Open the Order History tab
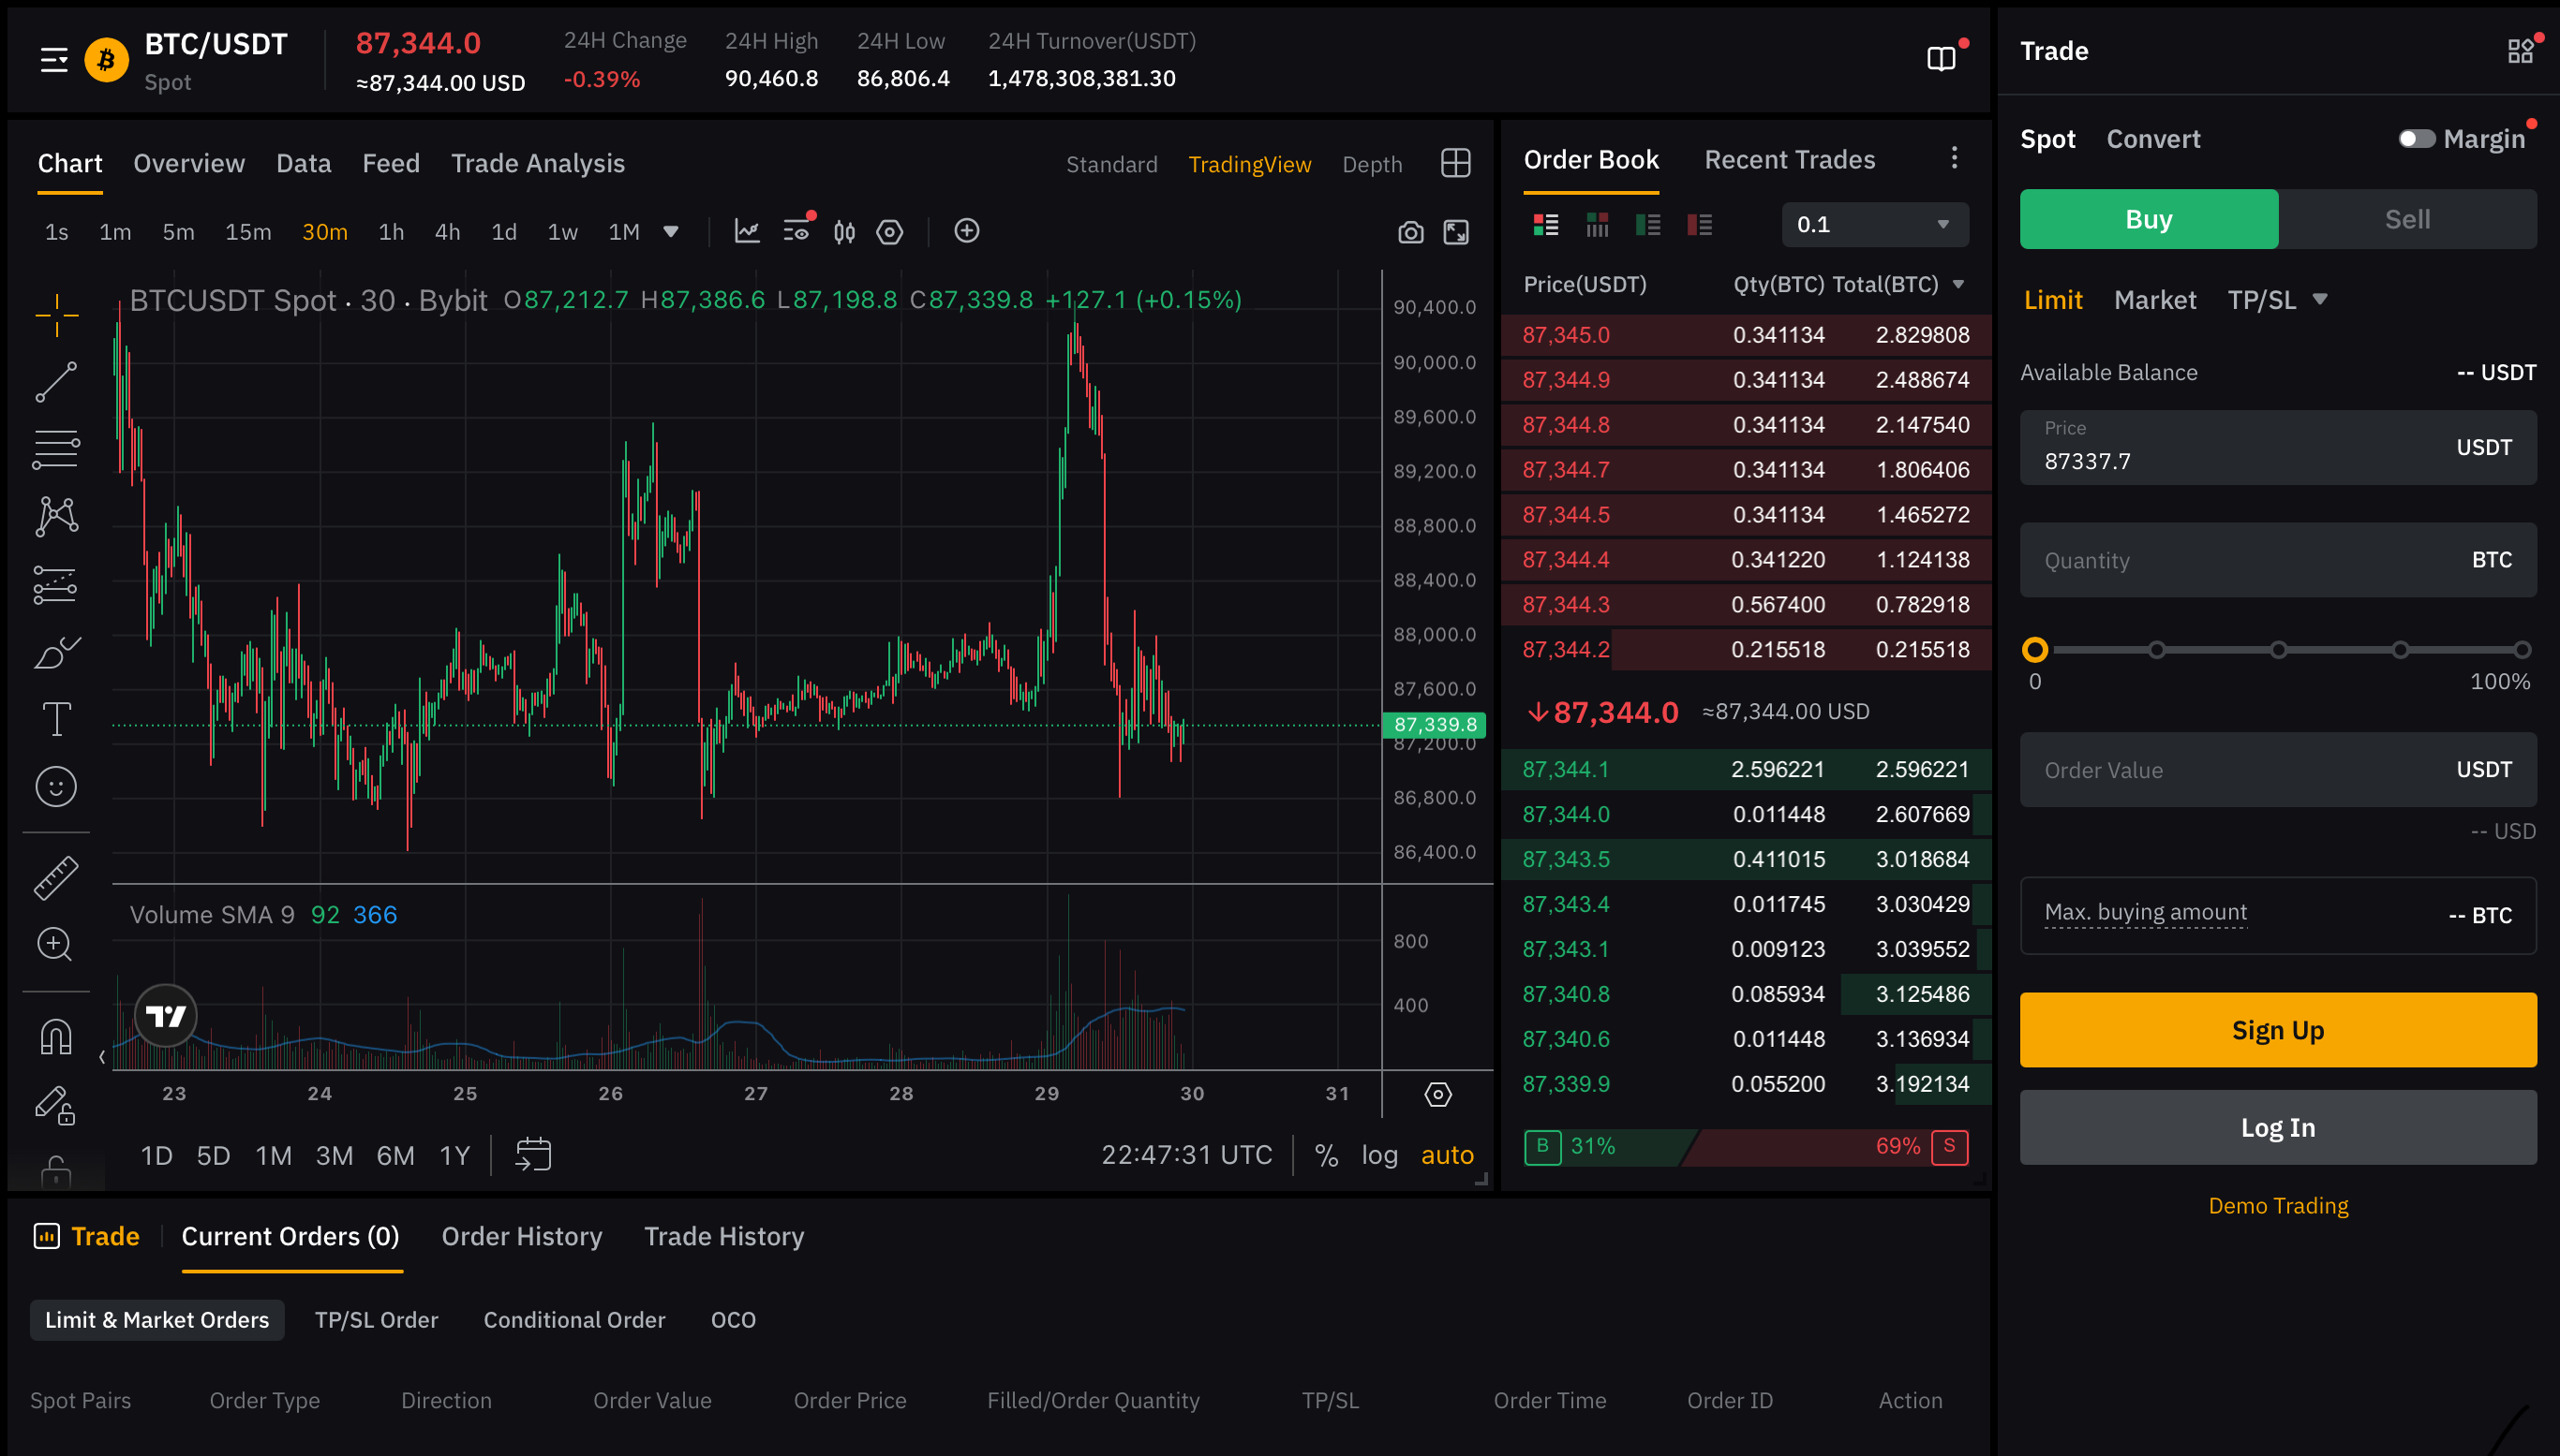The image size is (2560, 1456). click(x=521, y=1236)
